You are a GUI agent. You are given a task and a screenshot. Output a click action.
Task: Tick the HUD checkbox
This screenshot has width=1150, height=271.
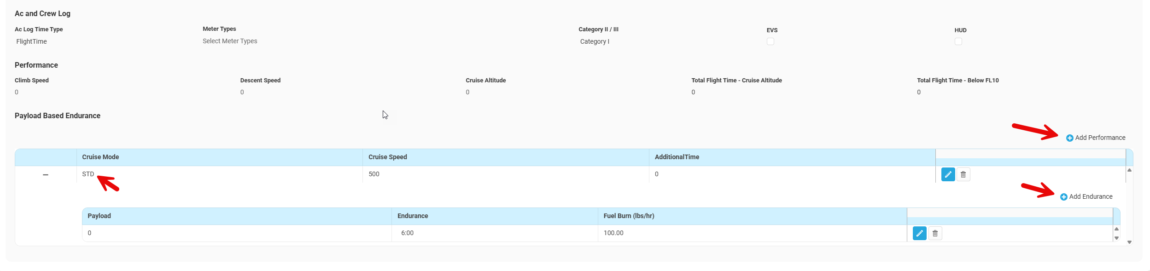coord(958,41)
